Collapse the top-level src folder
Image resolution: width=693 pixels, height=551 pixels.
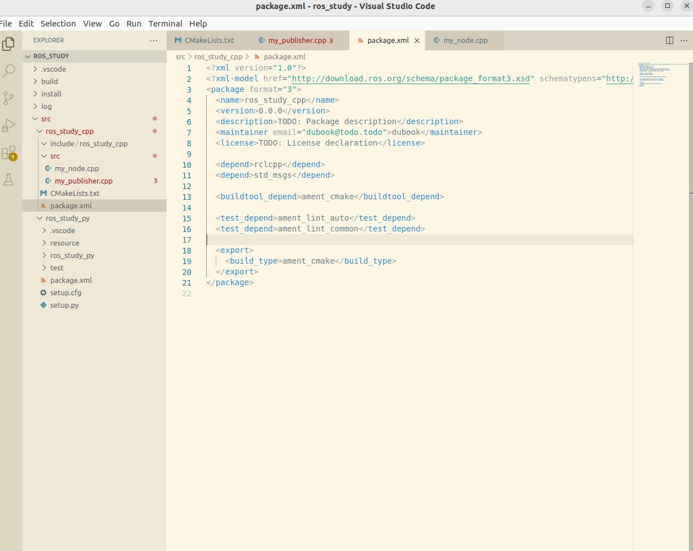94,119
